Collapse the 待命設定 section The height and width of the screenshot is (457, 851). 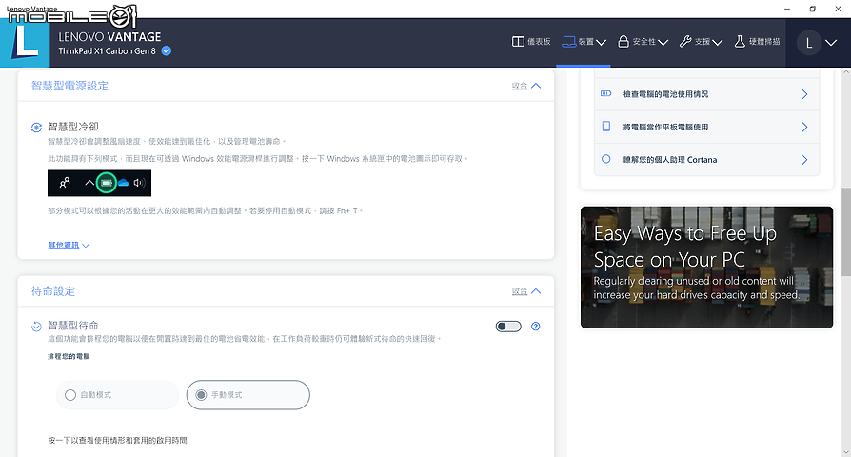525,291
